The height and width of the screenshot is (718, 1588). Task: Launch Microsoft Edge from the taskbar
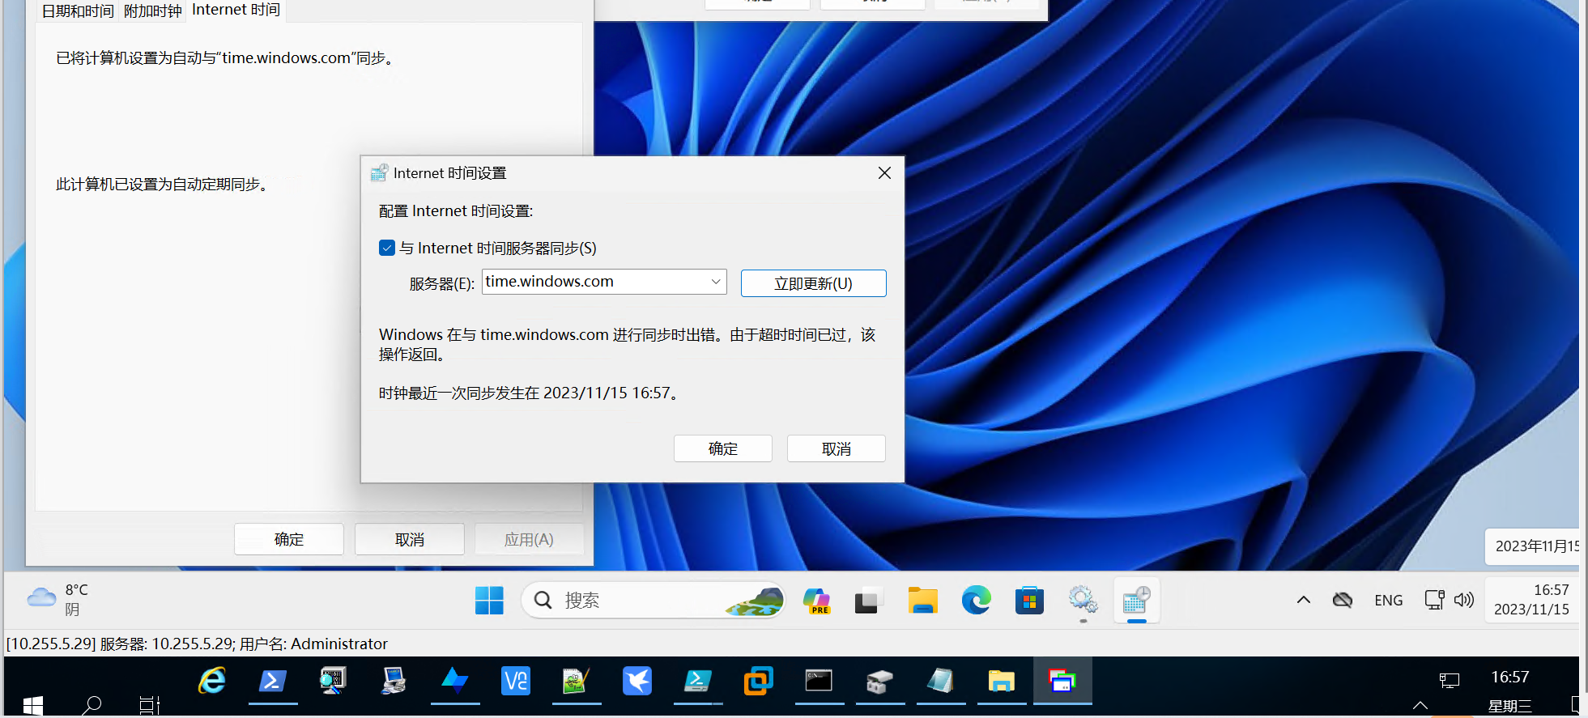(976, 601)
